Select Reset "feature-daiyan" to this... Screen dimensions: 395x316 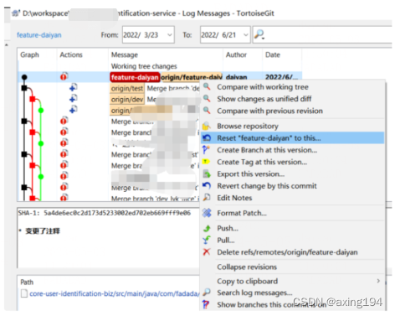pos(269,138)
